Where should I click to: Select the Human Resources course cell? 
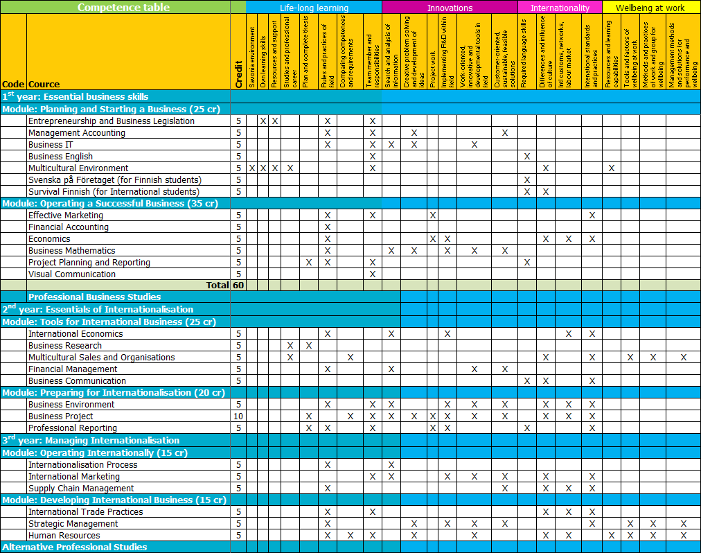[x=64, y=536]
